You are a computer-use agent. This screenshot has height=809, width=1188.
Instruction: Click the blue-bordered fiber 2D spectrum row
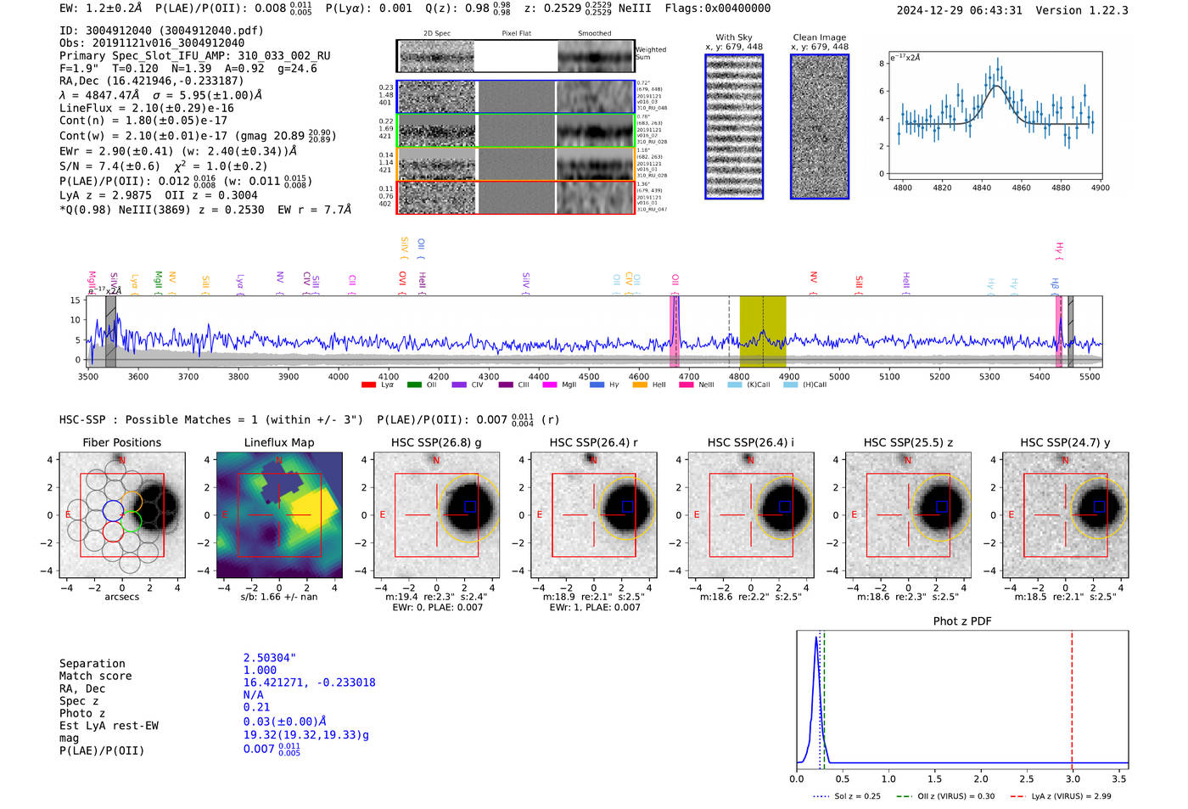[516, 97]
